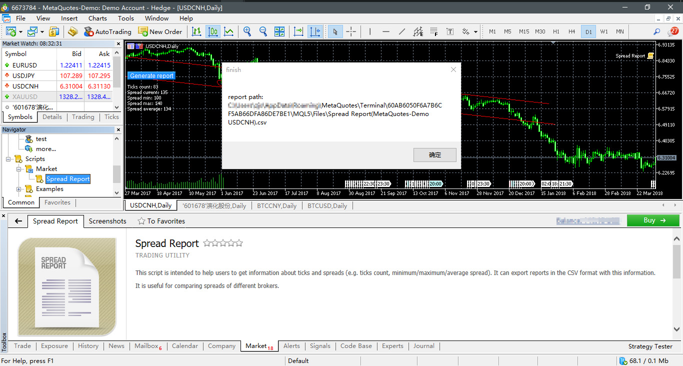The image size is (683, 366).
Task: Select the Spread Report script
Action: 68,179
